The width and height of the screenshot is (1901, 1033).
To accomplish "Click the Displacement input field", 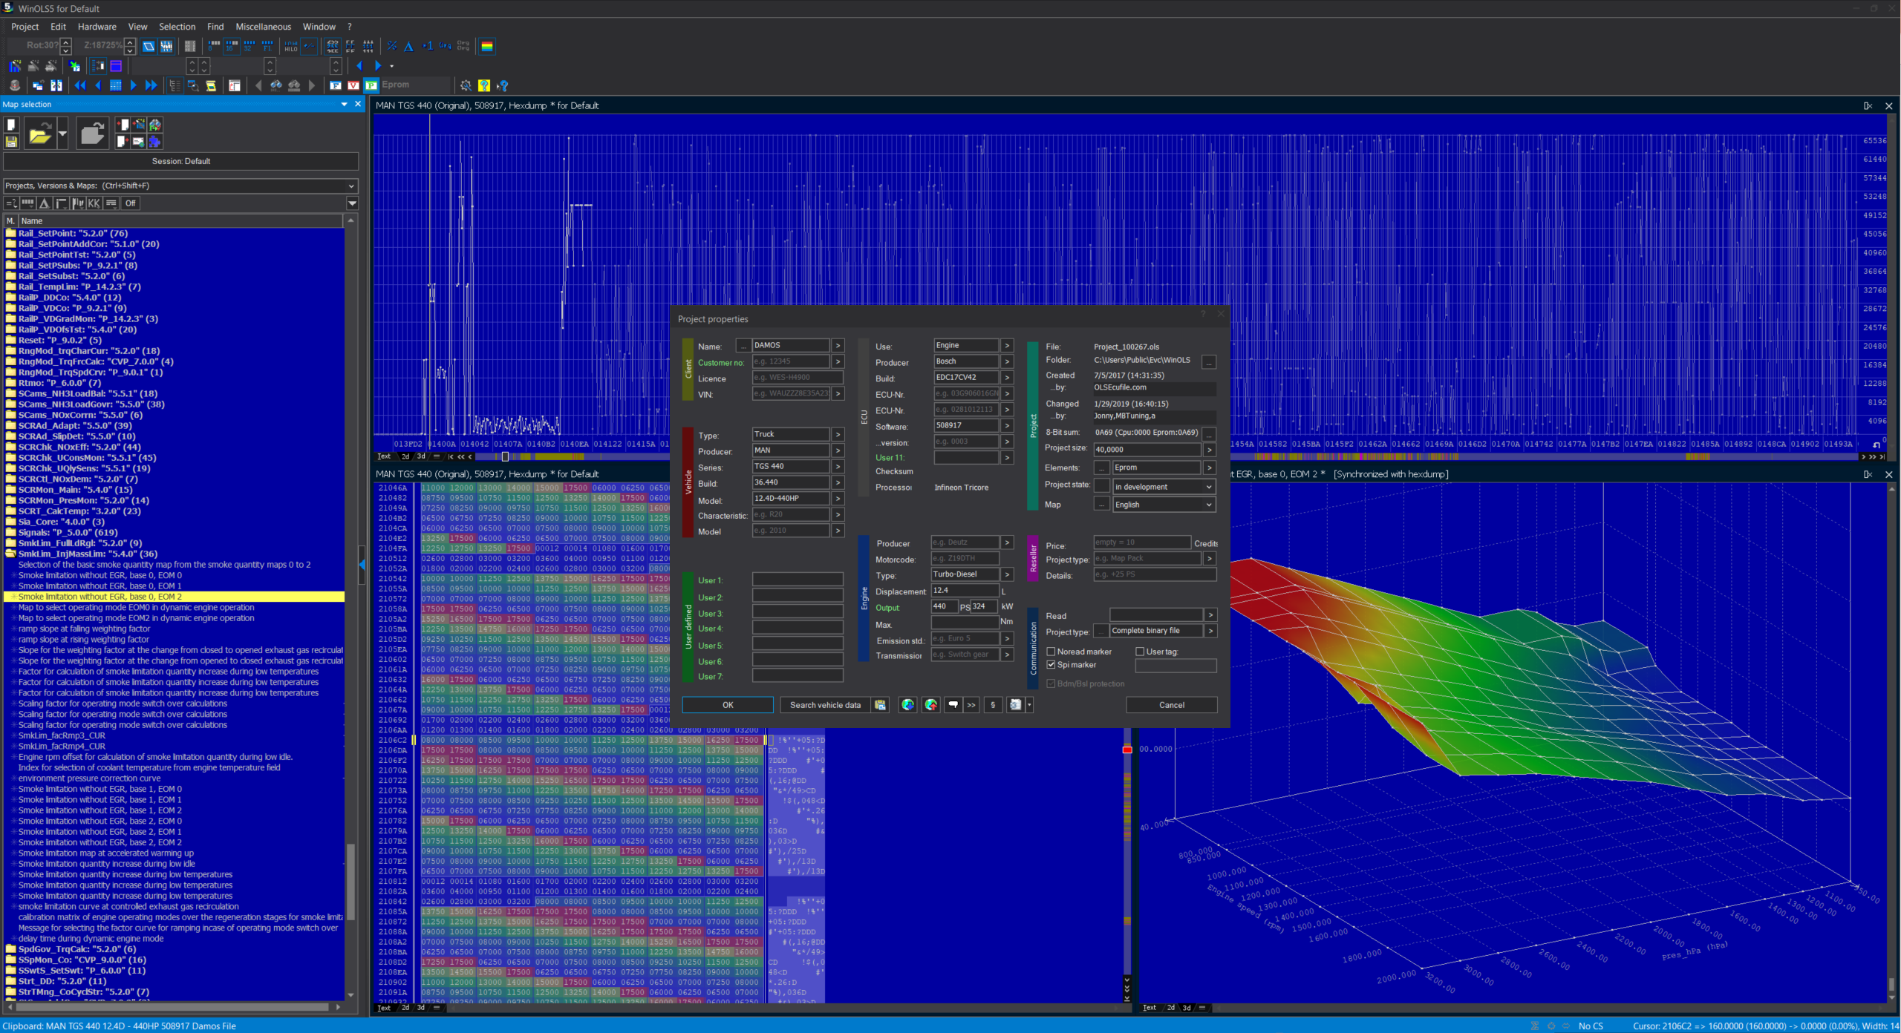I will click(964, 591).
